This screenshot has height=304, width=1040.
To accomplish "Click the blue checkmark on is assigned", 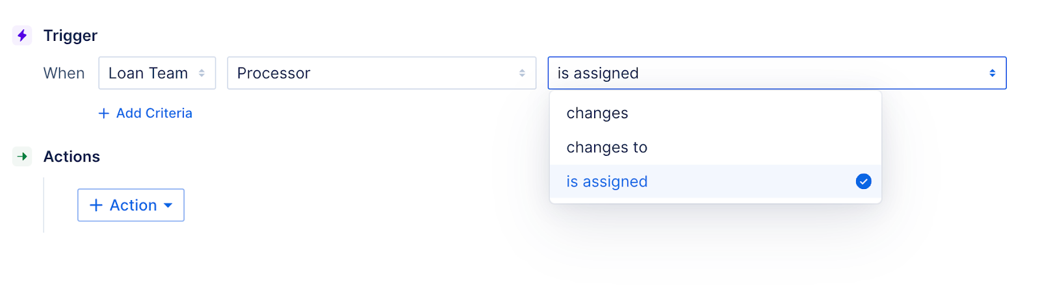I will (863, 181).
